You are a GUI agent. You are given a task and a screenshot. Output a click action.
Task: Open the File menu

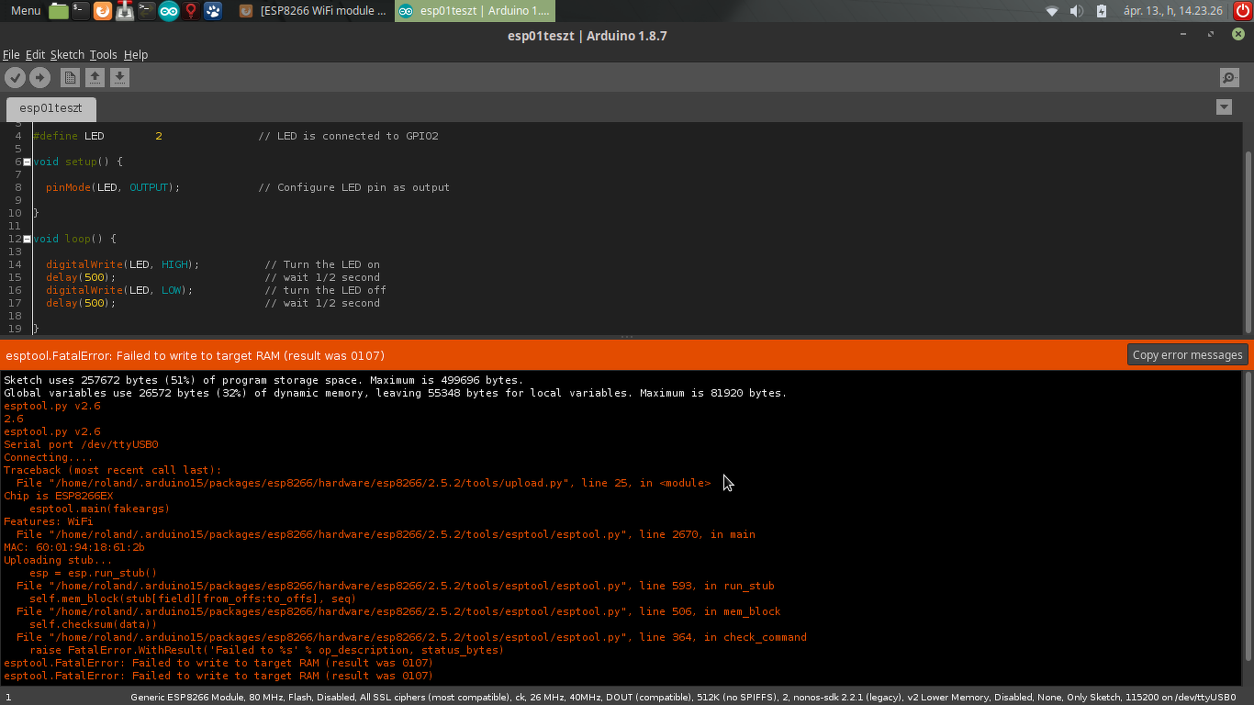pos(11,55)
